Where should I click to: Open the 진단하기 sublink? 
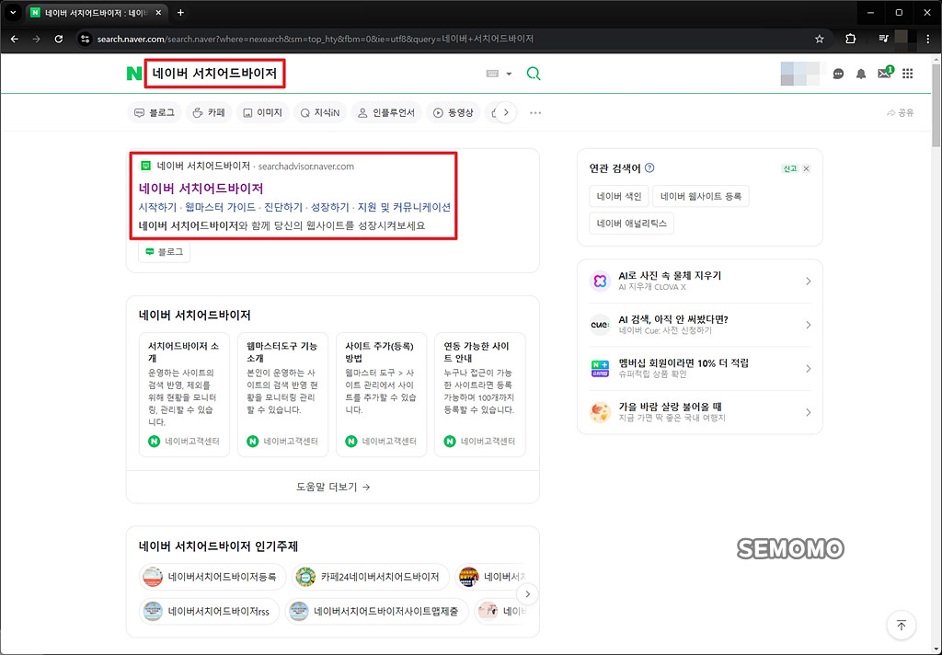tap(283, 207)
